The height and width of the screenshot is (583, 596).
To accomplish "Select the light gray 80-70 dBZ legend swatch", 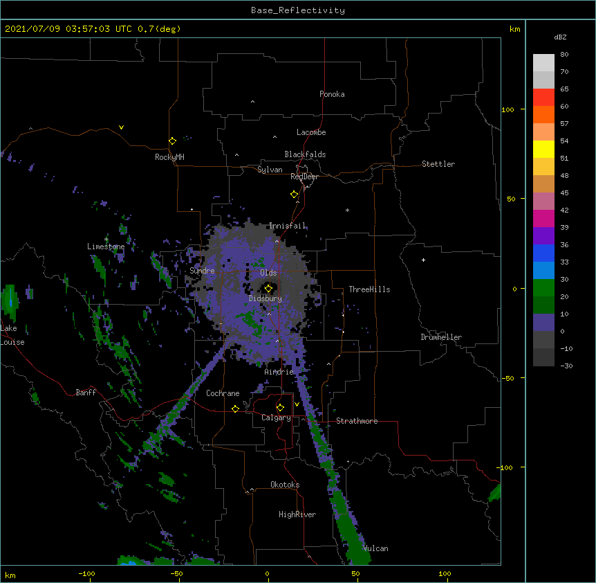I will tap(543, 63).
